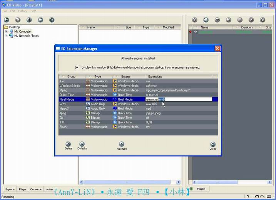The image size is (276, 200).
Task: Toggle 'Display this window' checkbox at start-up
Action: coord(77,67)
